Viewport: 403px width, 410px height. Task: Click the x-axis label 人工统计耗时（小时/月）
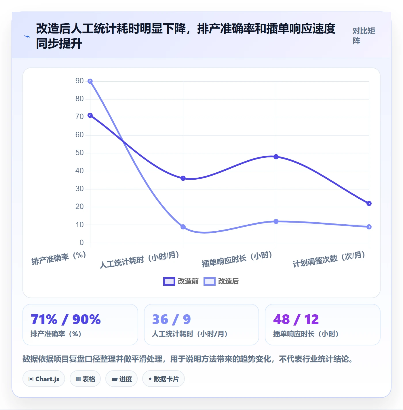click(140, 259)
